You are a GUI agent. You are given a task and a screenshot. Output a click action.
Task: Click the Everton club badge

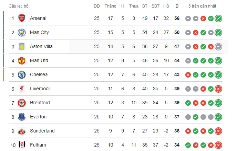coord(22,117)
